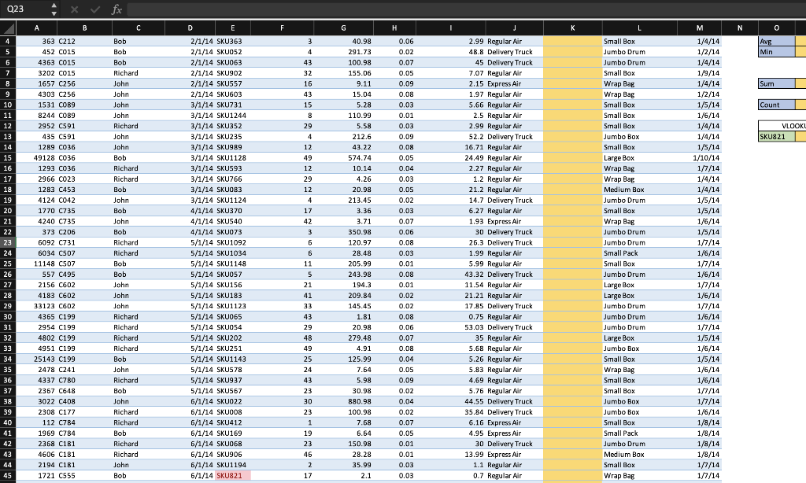Select column C header
This screenshot has width=806, height=483.
tap(139, 28)
